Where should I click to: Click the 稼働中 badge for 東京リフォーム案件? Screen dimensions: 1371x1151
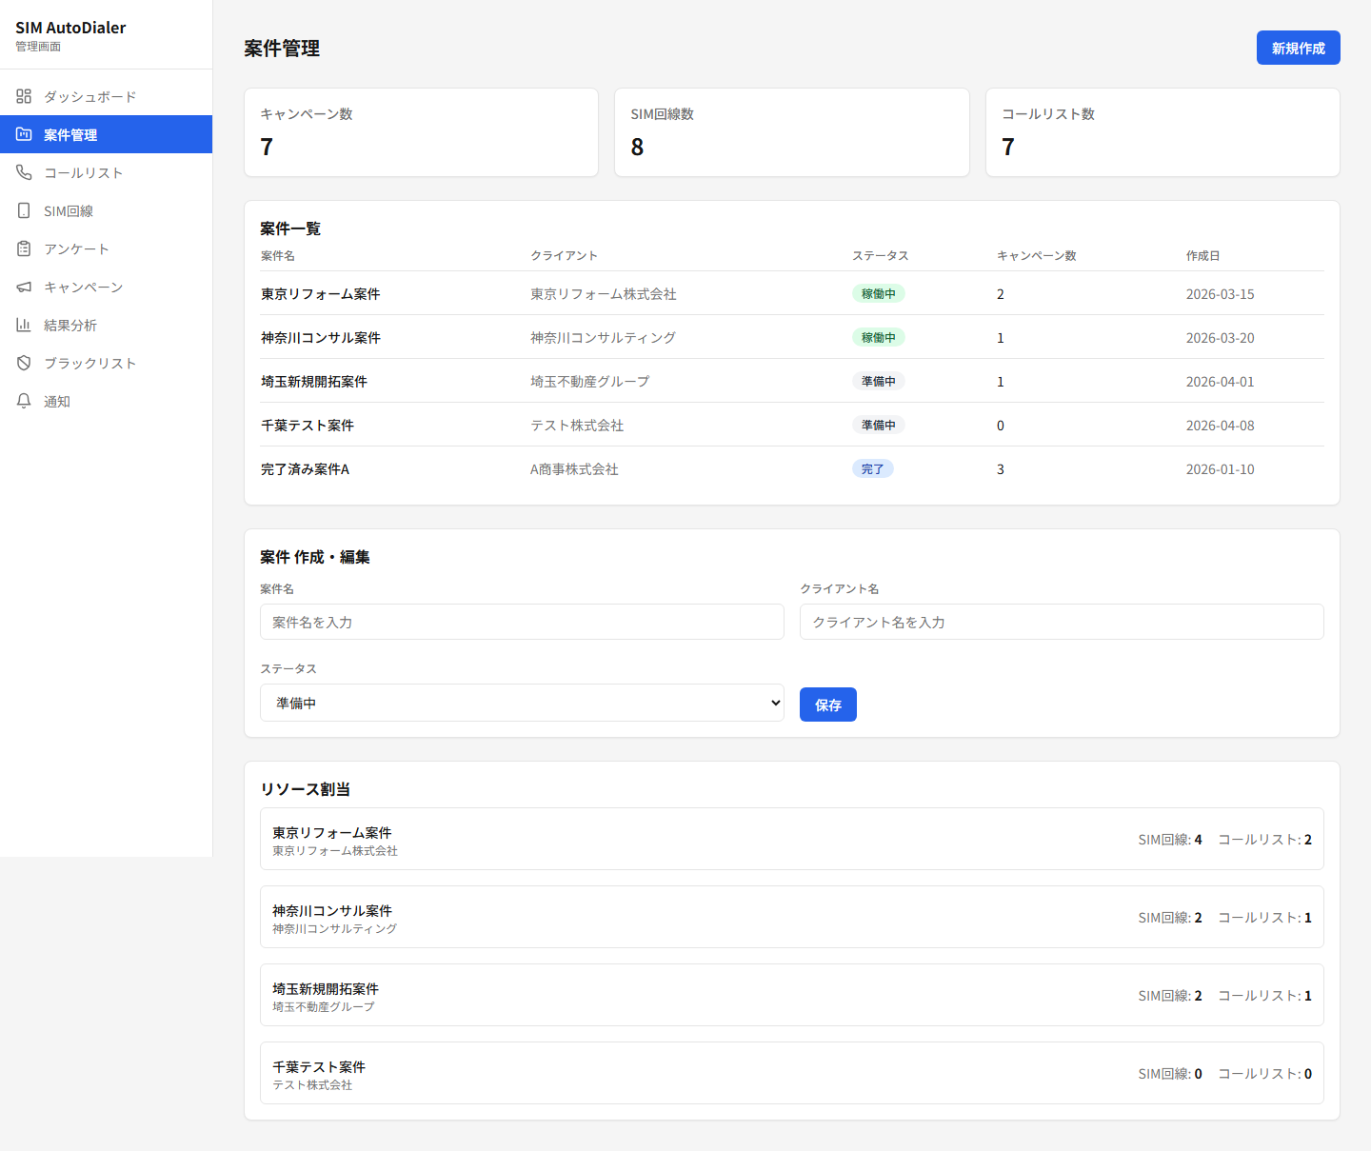[878, 293]
